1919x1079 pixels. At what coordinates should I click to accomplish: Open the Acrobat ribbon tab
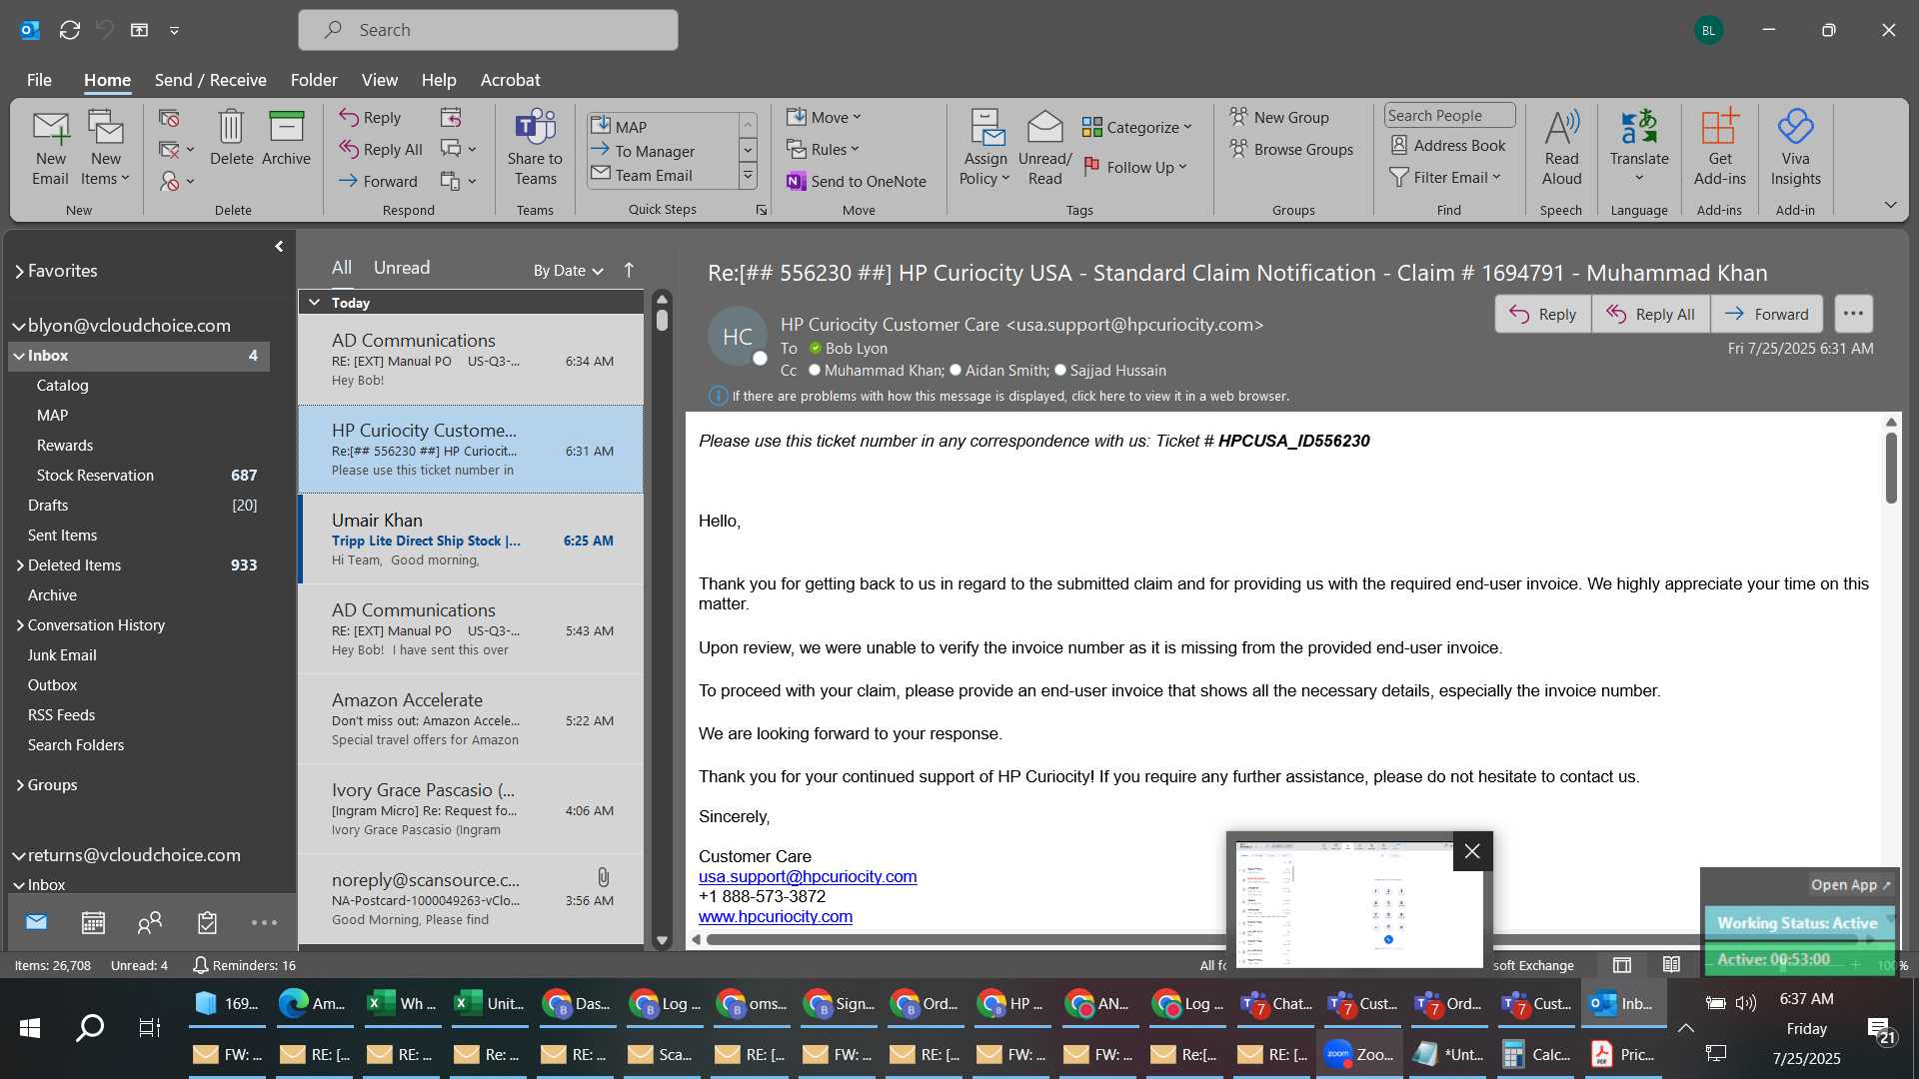pos(510,80)
